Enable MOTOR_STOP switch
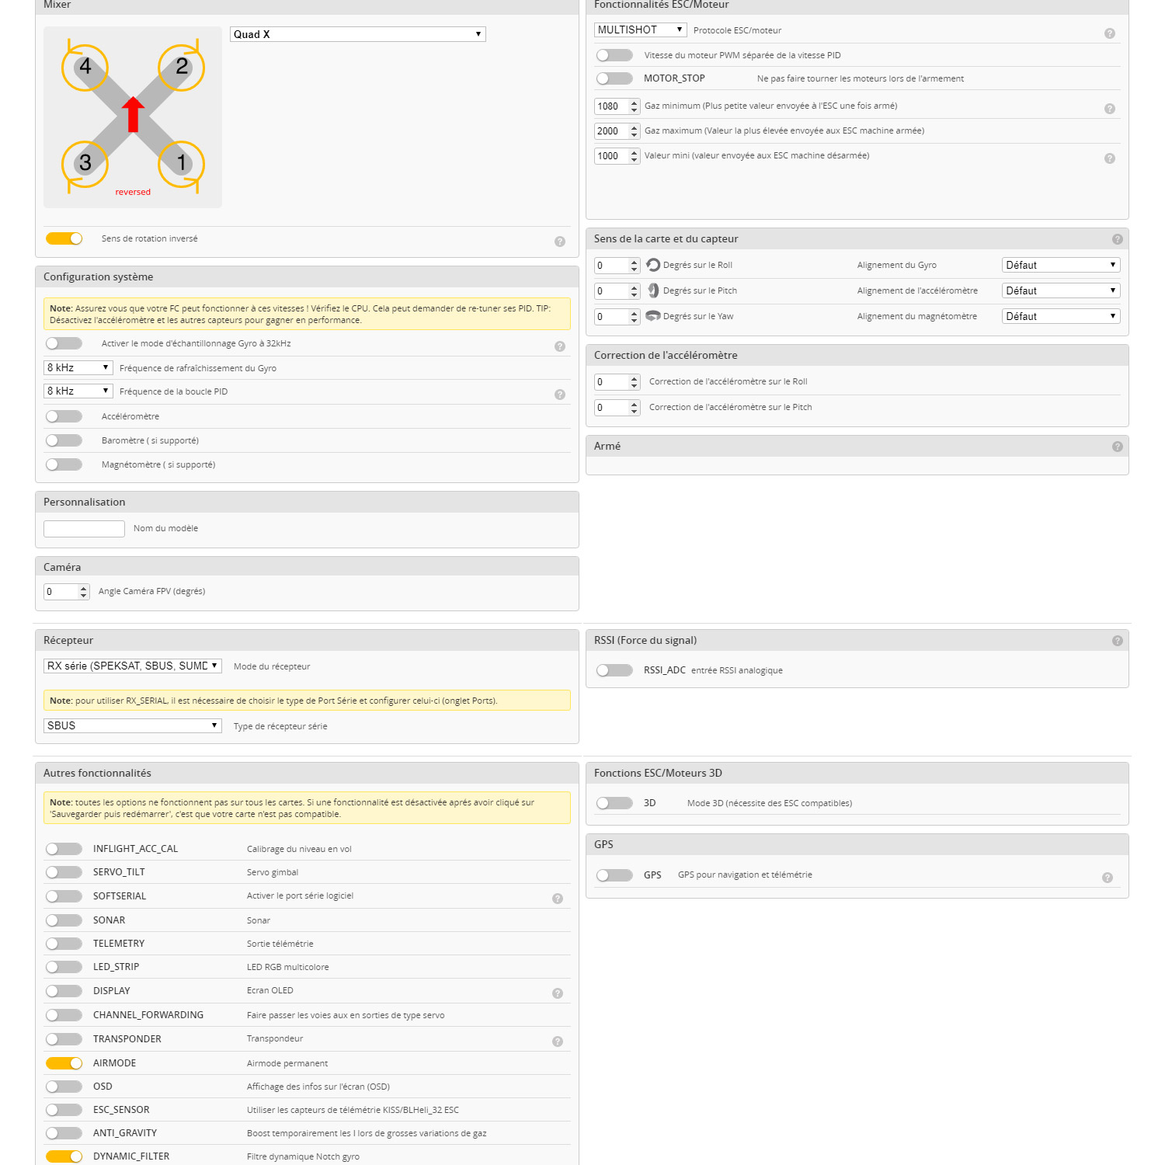 (614, 78)
